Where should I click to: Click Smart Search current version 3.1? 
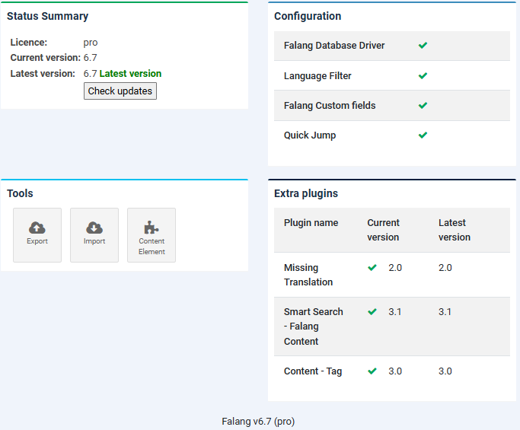click(x=394, y=311)
